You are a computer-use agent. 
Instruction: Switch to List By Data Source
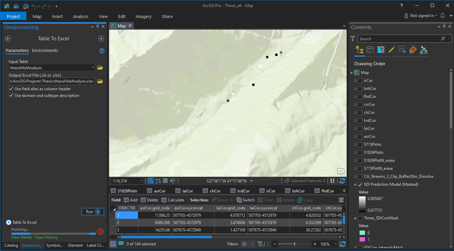[x=370, y=50]
